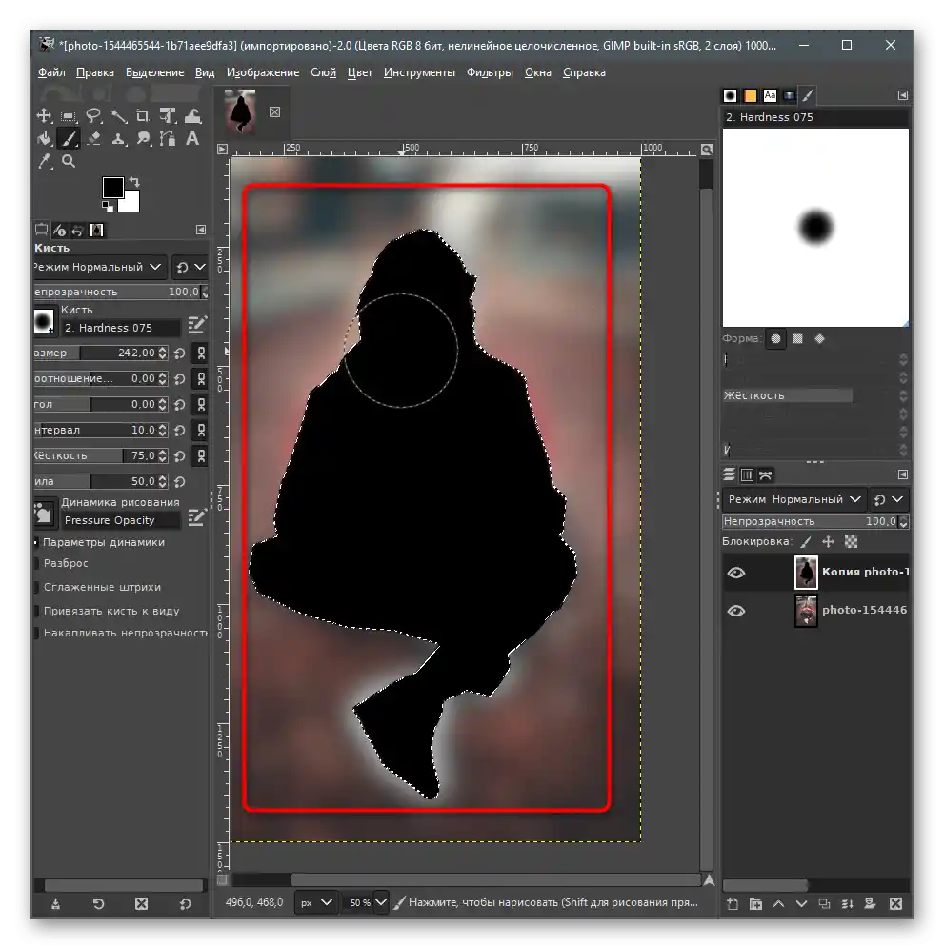Click the layer Непрозрачность 100,0 slider

coord(815,521)
